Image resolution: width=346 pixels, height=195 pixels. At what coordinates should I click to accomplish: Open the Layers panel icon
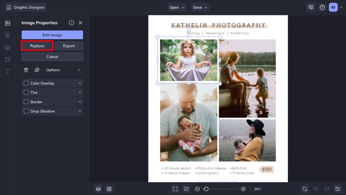point(99,189)
